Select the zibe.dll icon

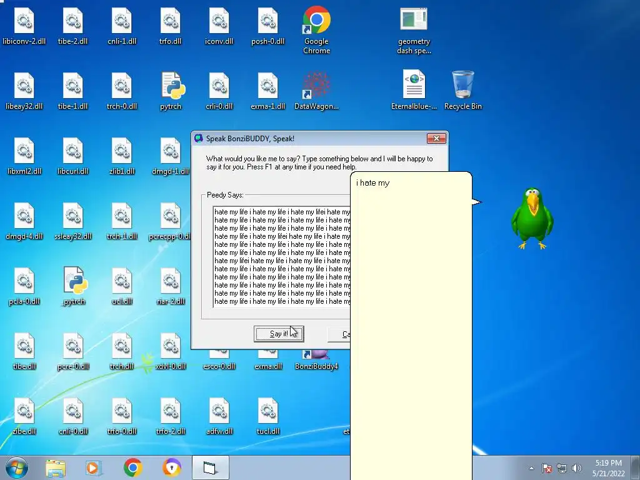tap(24, 416)
